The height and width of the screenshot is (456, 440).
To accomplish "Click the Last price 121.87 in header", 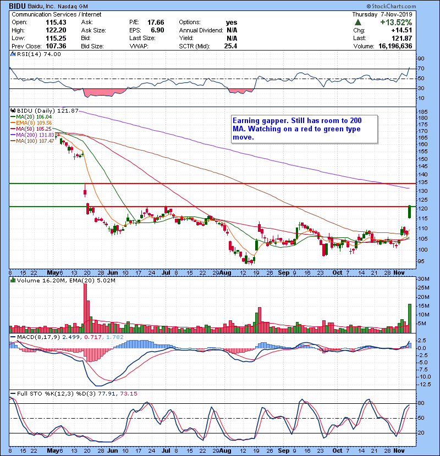I will 402,38.
